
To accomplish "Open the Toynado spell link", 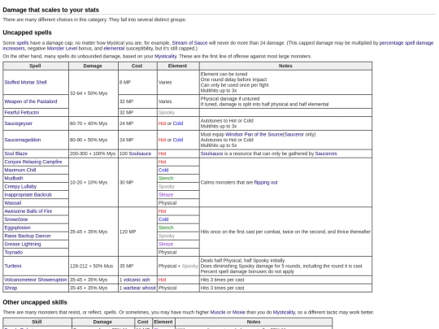I will (14, 253).
